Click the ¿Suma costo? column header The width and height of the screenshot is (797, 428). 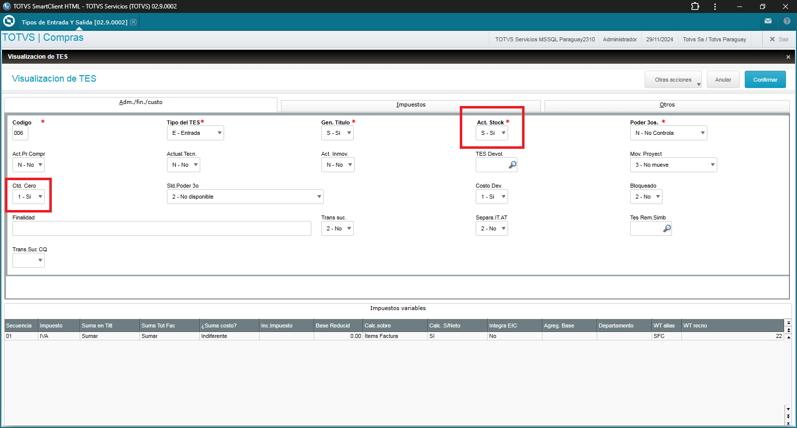point(230,325)
